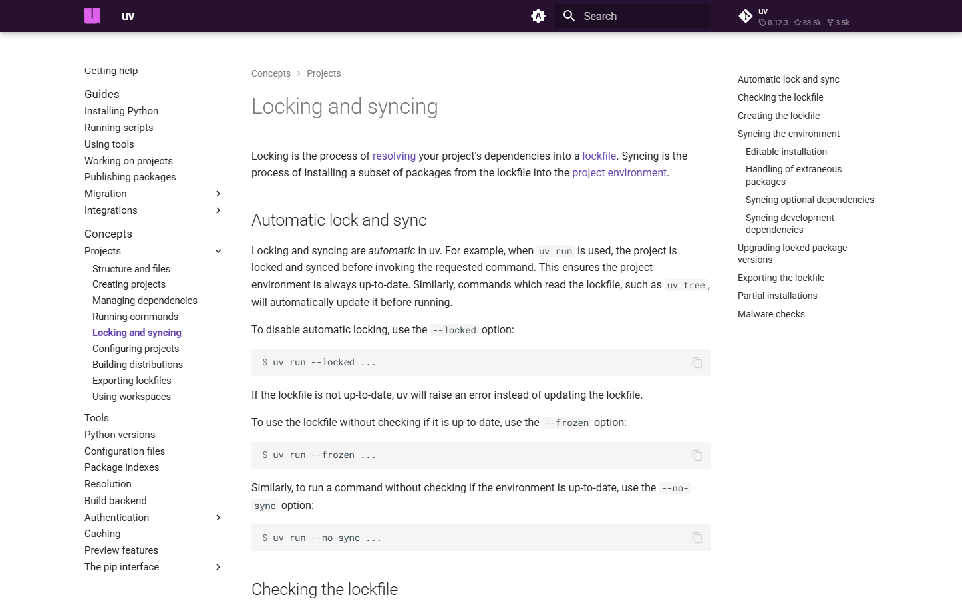
Task: Open Configuring projects page
Action: (x=136, y=349)
